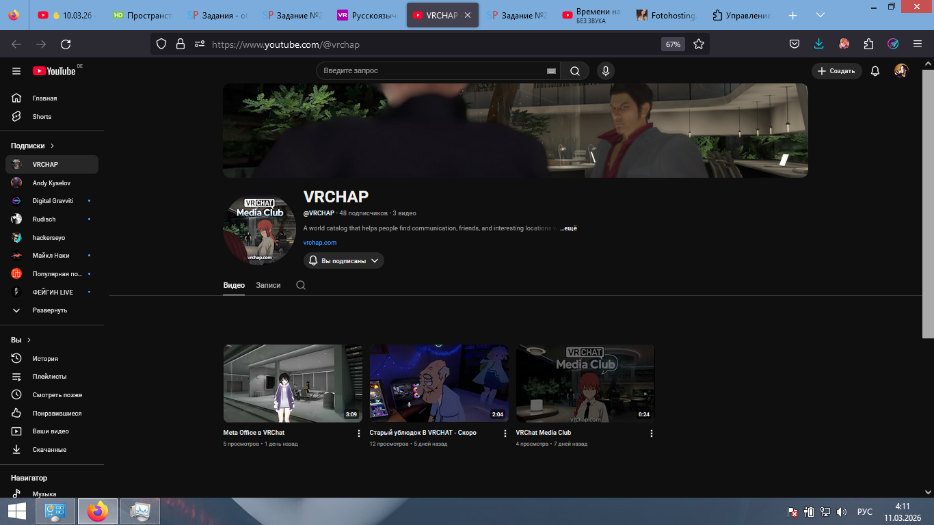Switch to the Записи channel tab
The height and width of the screenshot is (525, 934).
pyautogui.click(x=268, y=285)
